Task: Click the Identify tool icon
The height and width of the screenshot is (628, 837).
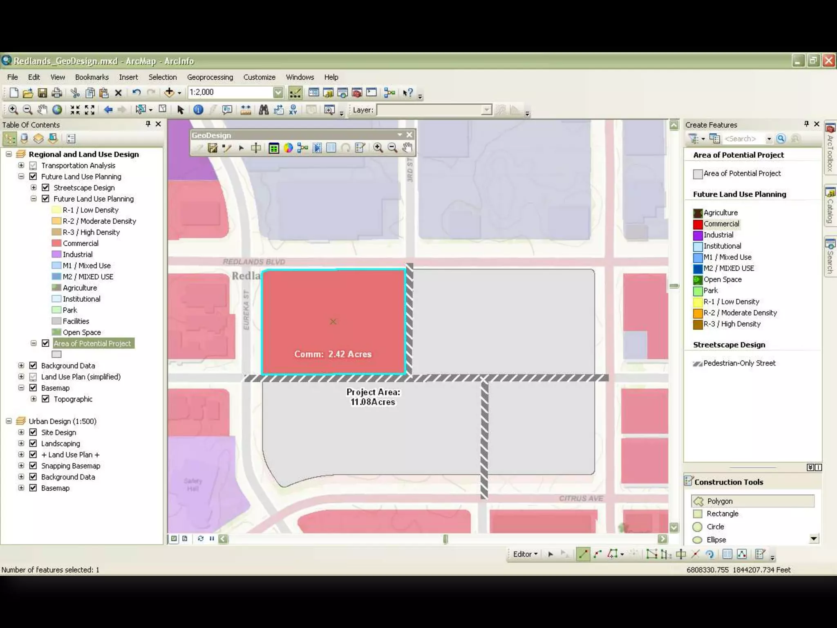Action: point(198,110)
